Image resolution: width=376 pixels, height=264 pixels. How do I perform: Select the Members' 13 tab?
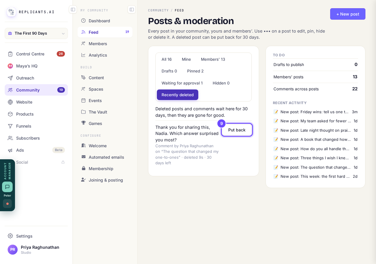[x=213, y=59]
